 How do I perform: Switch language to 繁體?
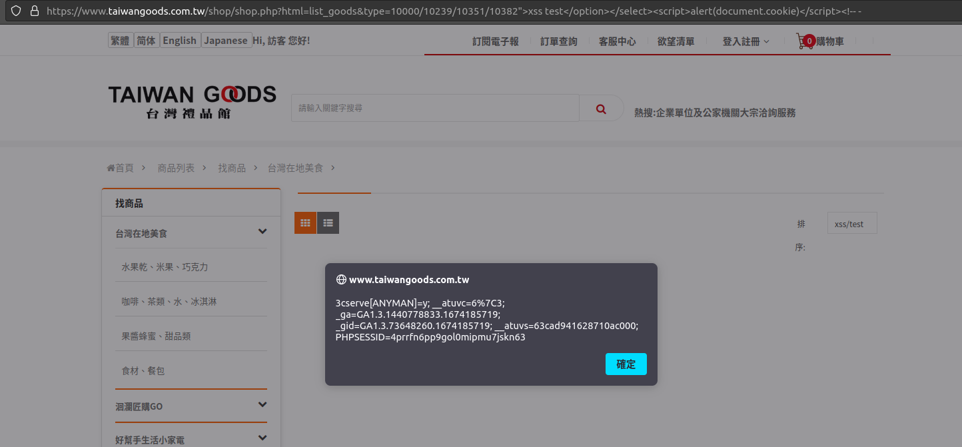pos(121,41)
